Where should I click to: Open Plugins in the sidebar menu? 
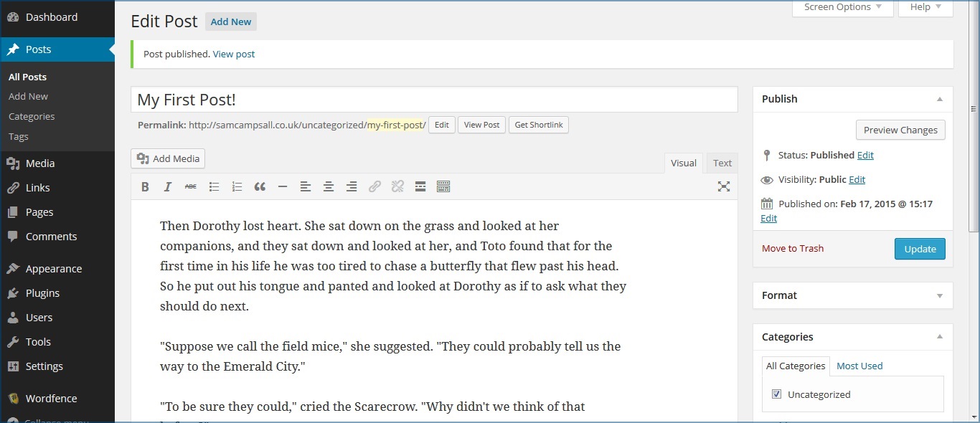(42, 293)
